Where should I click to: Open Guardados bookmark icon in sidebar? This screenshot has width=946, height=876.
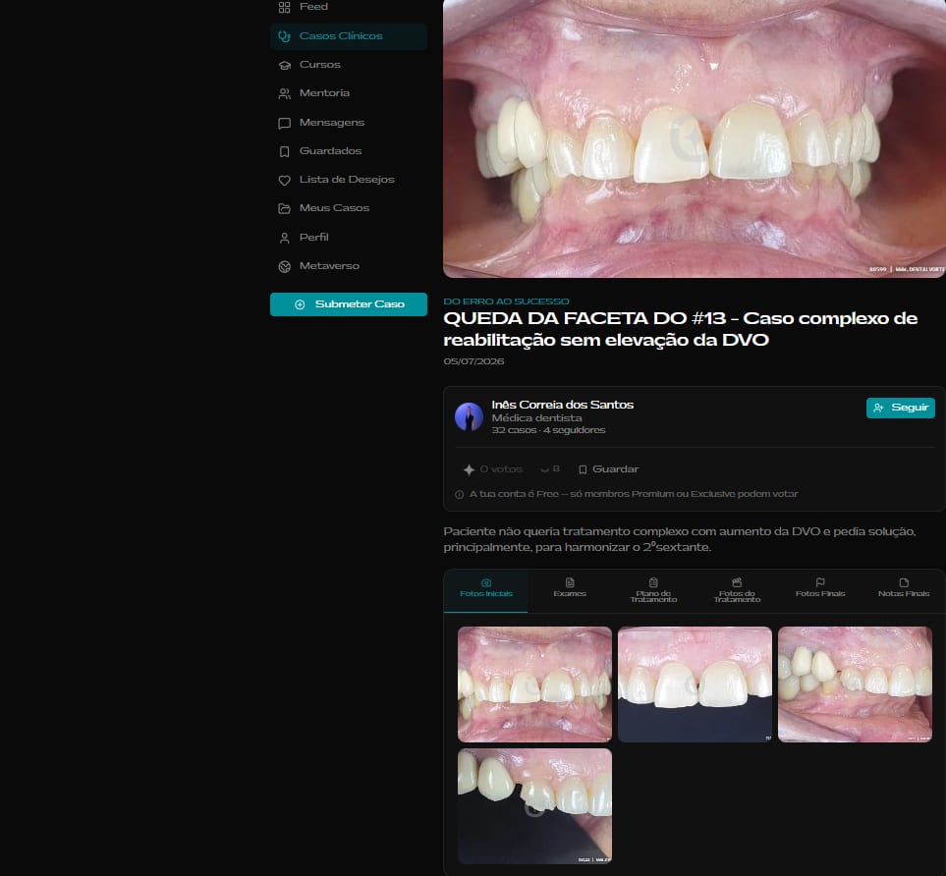click(x=284, y=151)
